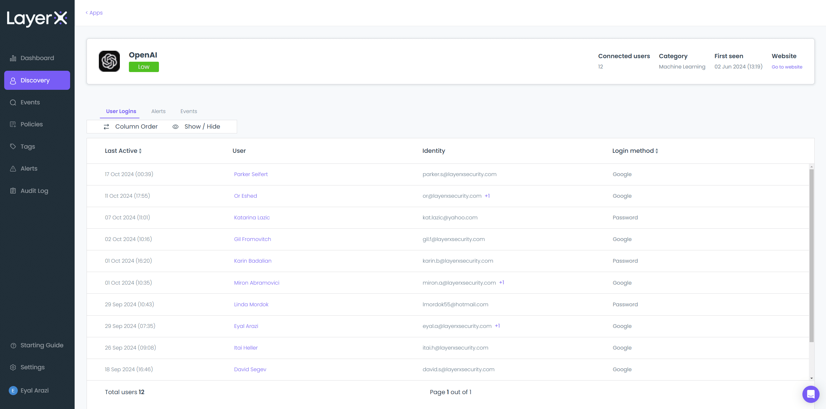Open Audit Log clipboard icon
Screen dimensions: 826x409
(x=13, y=191)
